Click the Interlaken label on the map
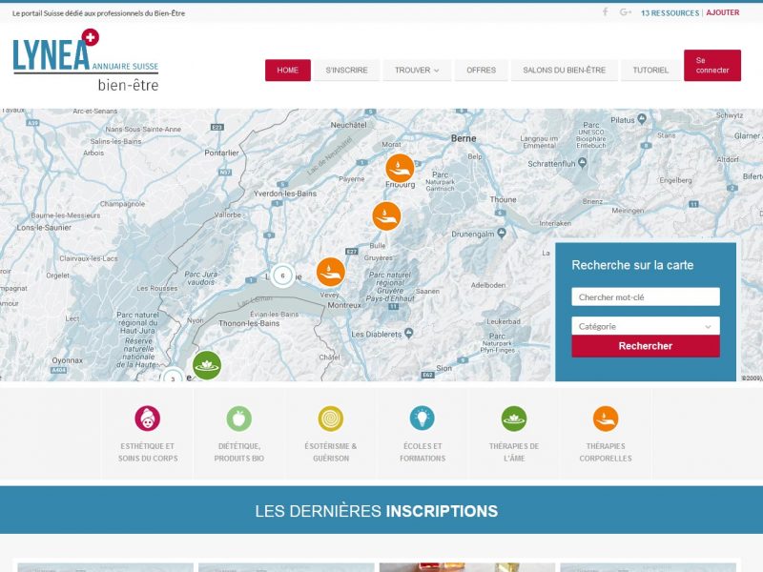This screenshot has height=572, width=763. pyautogui.click(x=555, y=223)
